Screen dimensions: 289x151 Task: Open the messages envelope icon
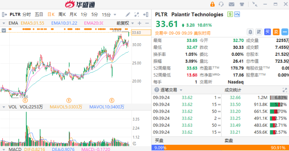(x=232, y=4)
